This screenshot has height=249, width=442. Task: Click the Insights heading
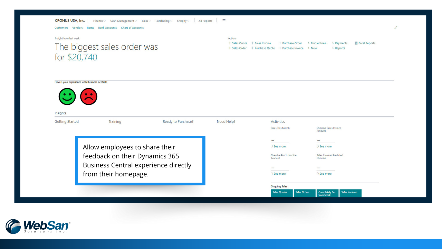[60, 113]
